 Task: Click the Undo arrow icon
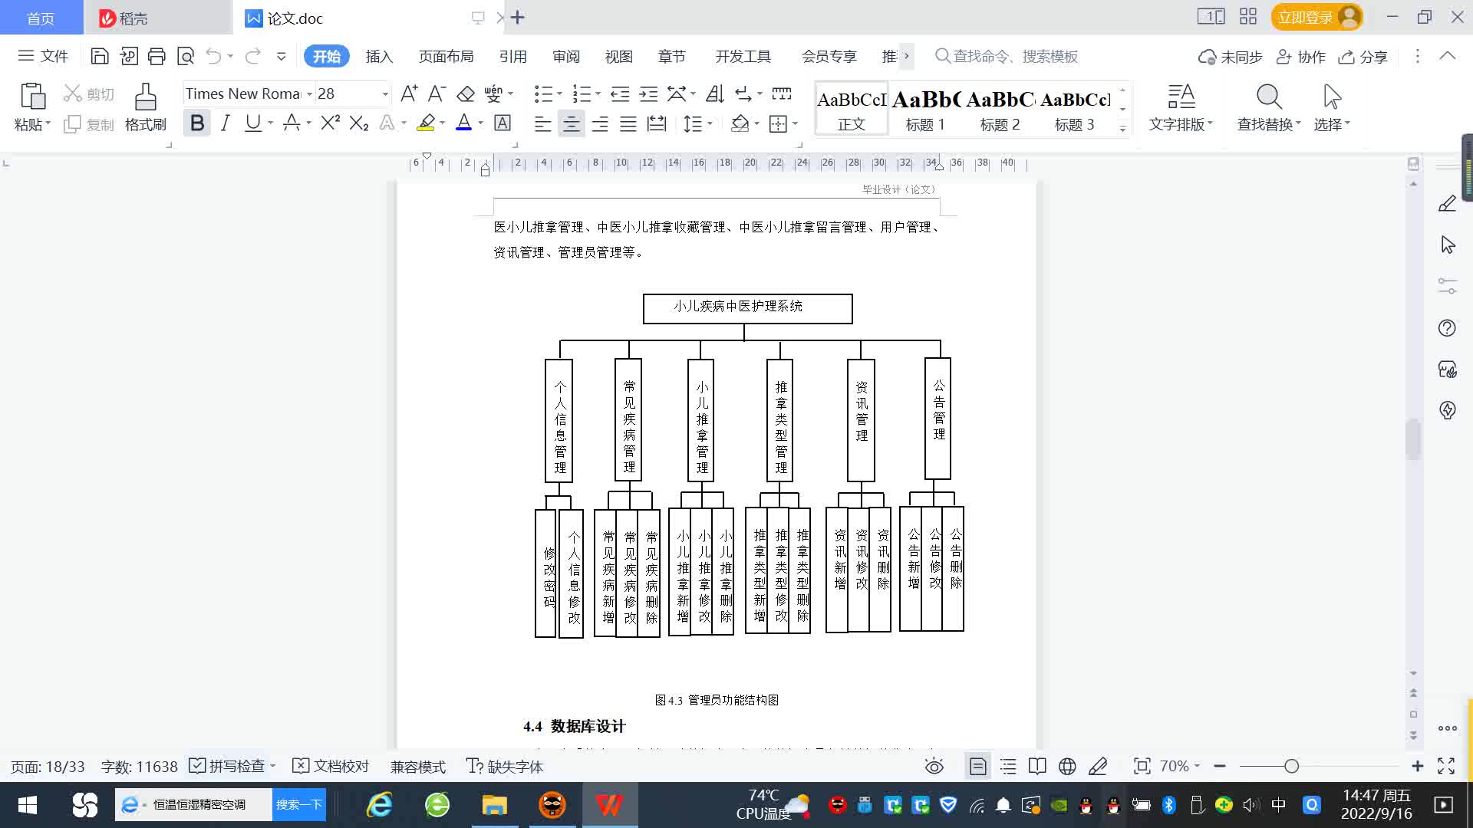tap(214, 56)
